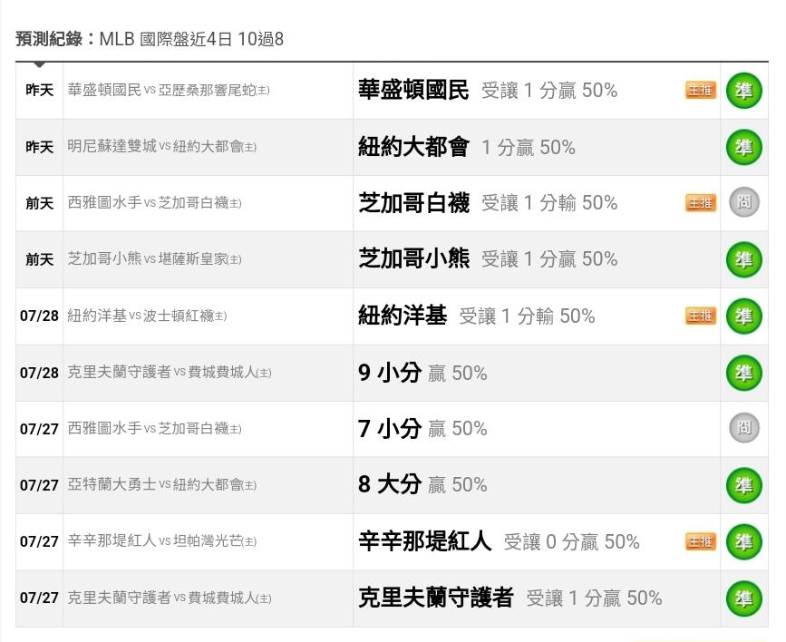Screen dimensions: 786x642
Task: Open matchup 華盛頓國民 vs 亞歷桑那響尾蛇
Action: coord(169,91)
